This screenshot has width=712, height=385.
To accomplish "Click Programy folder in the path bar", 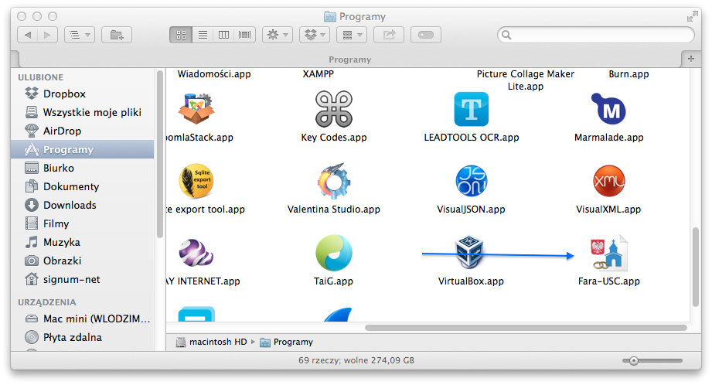I will 287,342.
